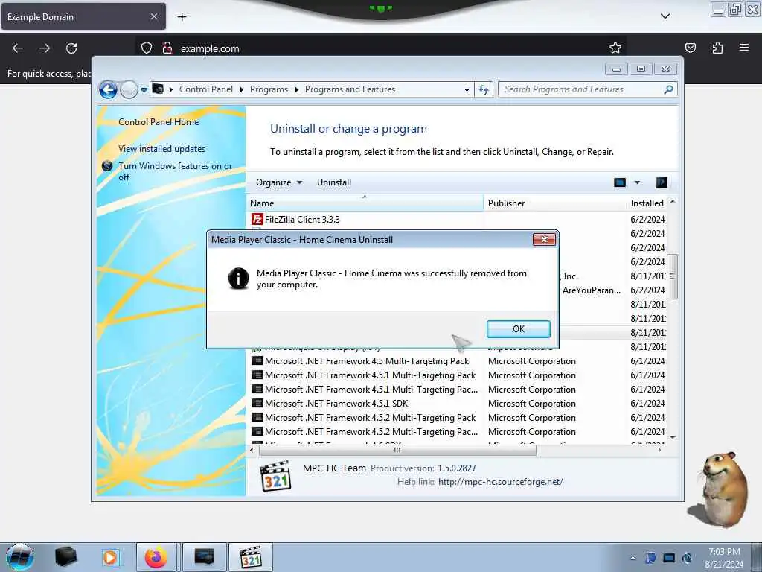The height and width of the screenshot is (572, 762).
Task: Click horizontal scrollbar thumb in program list
Action: pyautogui.click(x=397, y=451)
